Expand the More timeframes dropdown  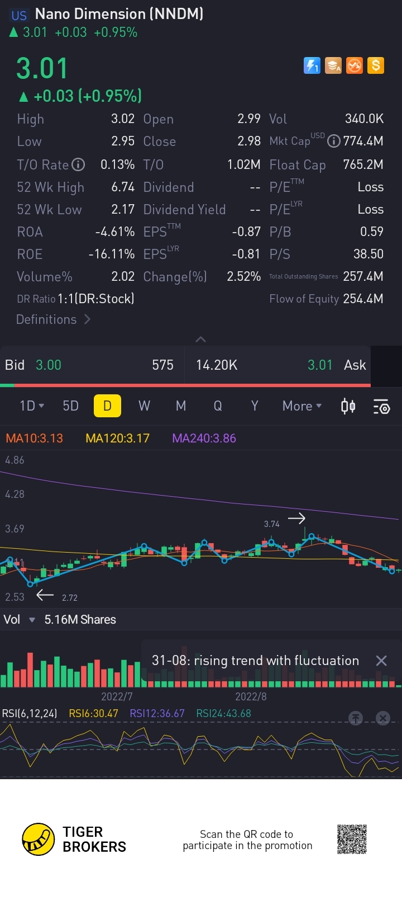click(x=302, y=406)
